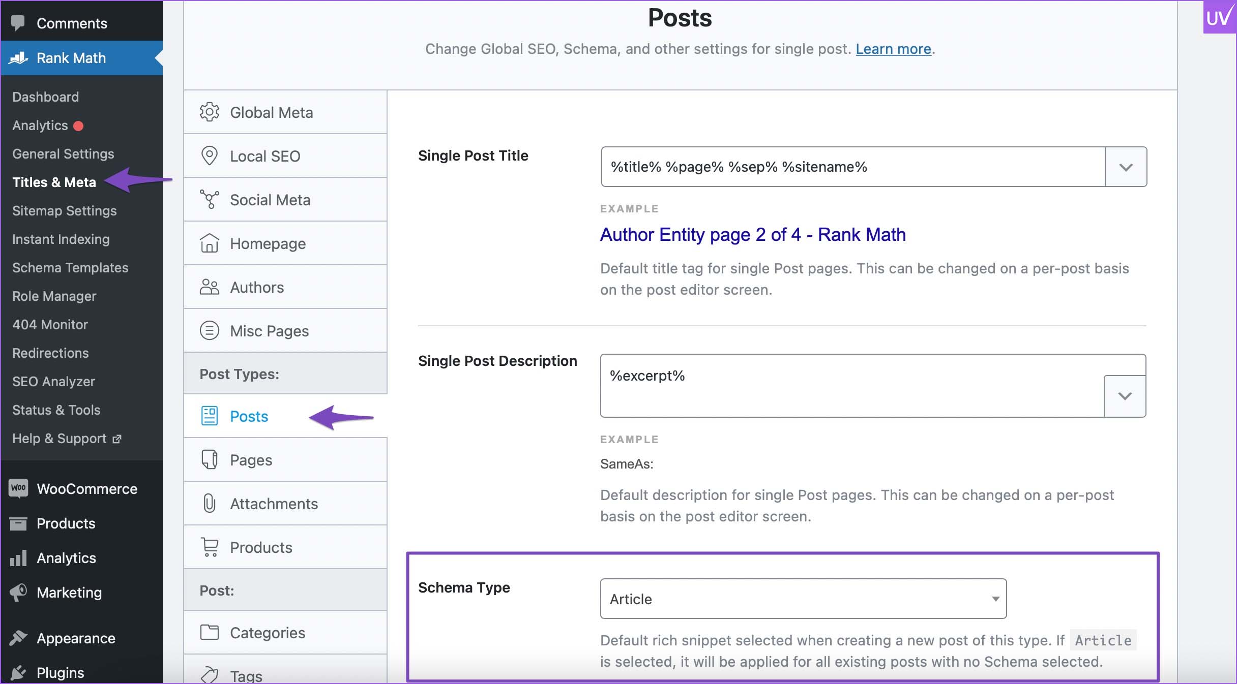Switch to the Misc Pages tab
This screenshot has width=1237, height=684.
(x=285, y=331)
